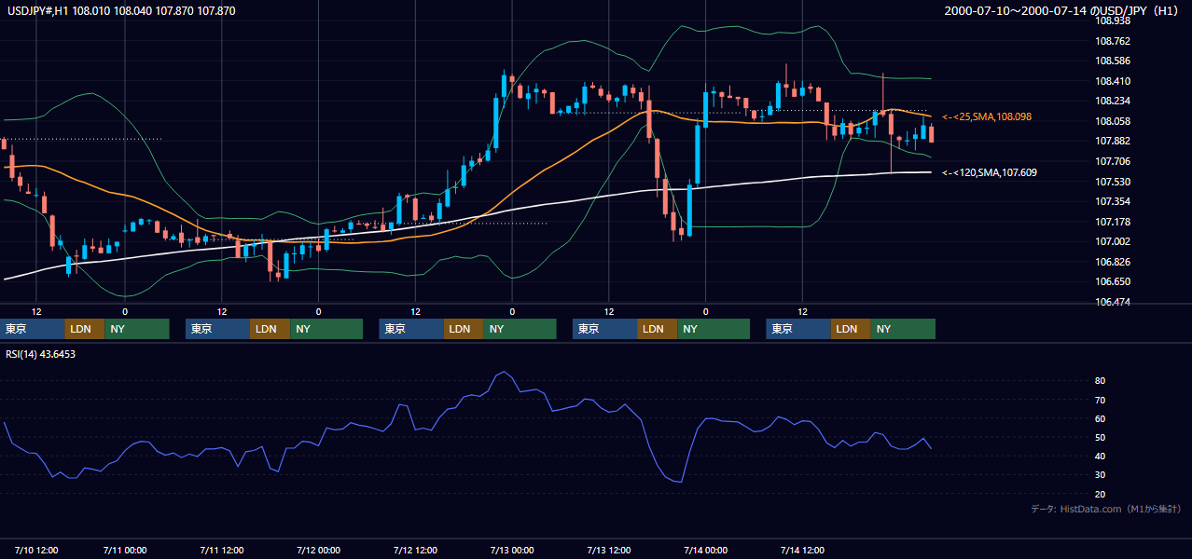Click the USDJPY#,H1 symbol header text
1192x559 pixels.
121,11
